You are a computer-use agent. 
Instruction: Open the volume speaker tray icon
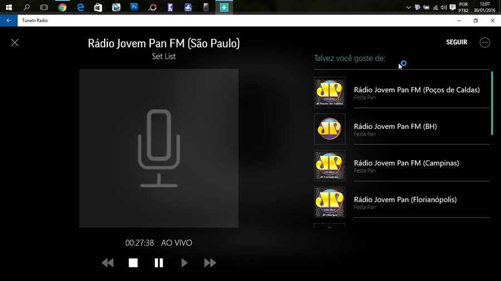pyautogui.click(x=444, y=7)
